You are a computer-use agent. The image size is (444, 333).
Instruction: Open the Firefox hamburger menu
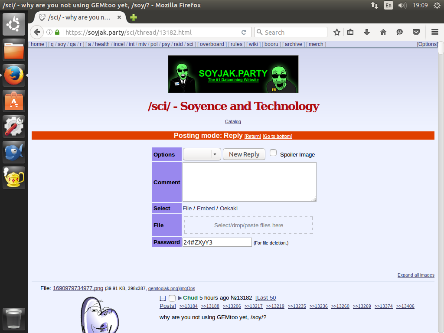point(434,33)
